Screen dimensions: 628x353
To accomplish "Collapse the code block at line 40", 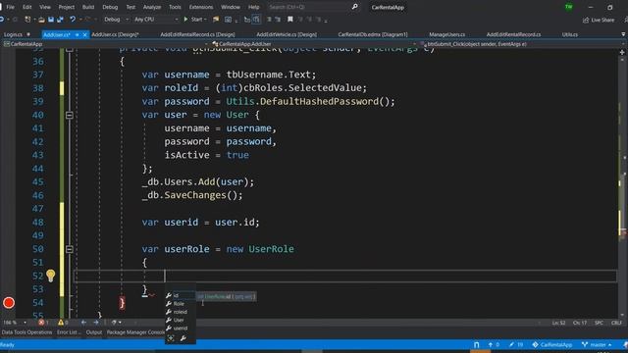I will pos(70,116).
